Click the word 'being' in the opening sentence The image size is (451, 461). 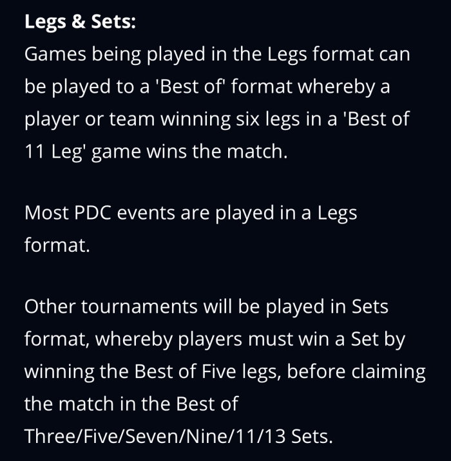coord(119,55)
